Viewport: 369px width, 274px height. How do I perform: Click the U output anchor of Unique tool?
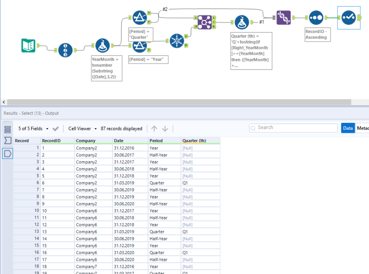(186, 36)
